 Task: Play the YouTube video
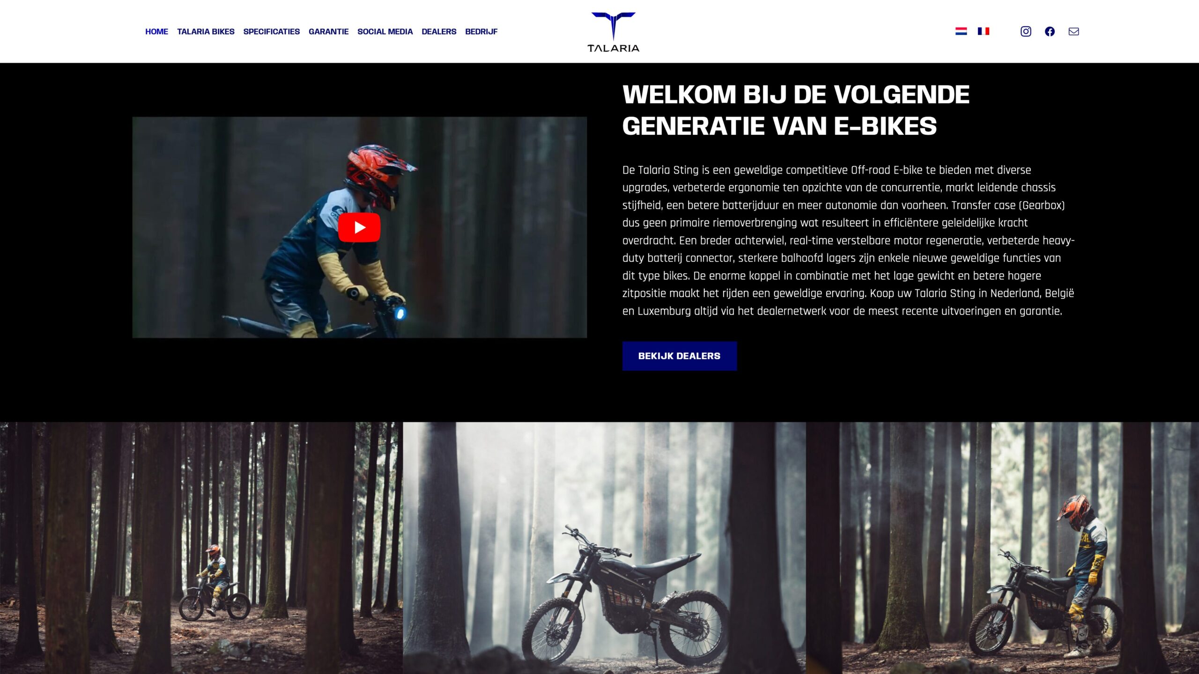pyautogui.click(x=359, y=227)
